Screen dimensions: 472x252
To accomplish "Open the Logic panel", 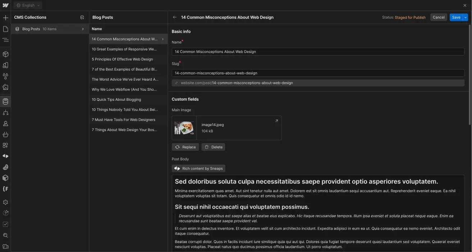I will point(5,112).
